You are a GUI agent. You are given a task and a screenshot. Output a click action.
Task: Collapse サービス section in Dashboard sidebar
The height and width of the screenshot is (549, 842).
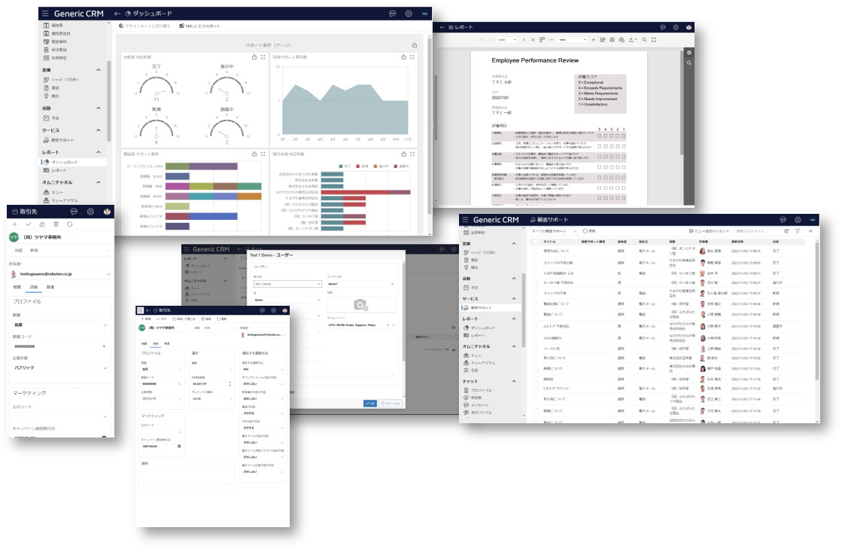click(x=99, y=130)
